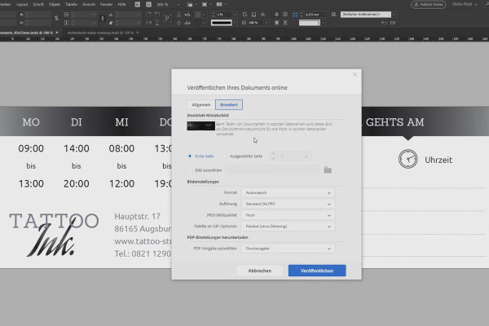Click the rotate 90° clockwise icon
The width and height of the screenshot is (489, 326).
tap(149, 15)
